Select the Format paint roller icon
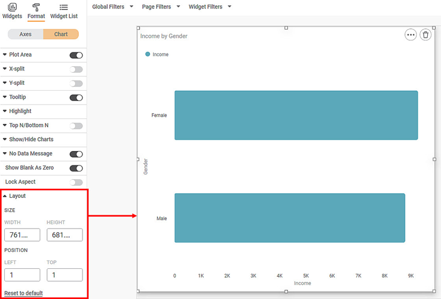Viewport: 441px width, 299px height. coord(36,7)
